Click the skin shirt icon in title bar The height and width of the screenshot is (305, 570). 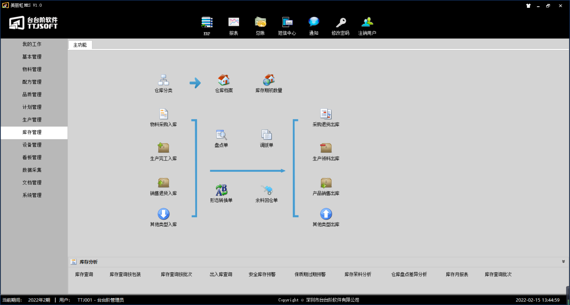(528, 6)
